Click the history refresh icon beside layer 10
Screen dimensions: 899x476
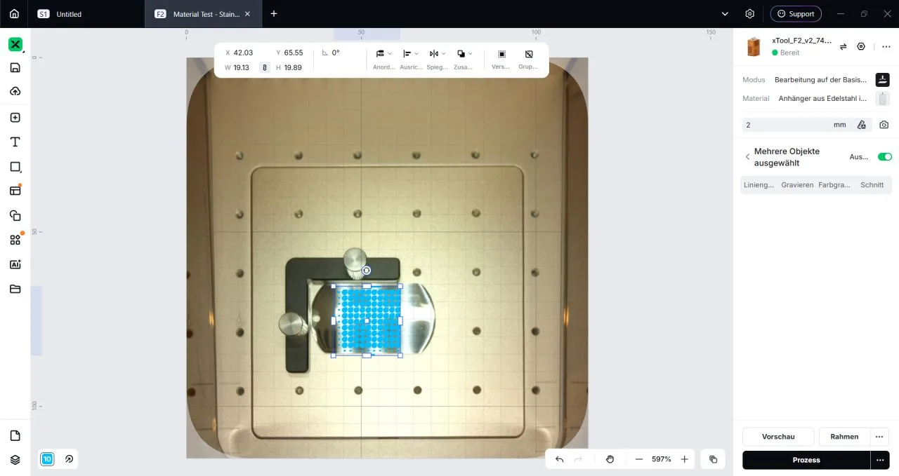pyautogui.click(x=69, y=459)
